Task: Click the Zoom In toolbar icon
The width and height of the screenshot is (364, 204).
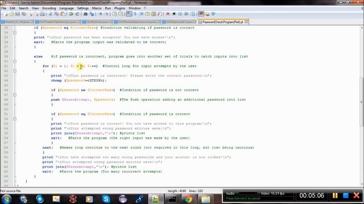Action: point(100,14)
